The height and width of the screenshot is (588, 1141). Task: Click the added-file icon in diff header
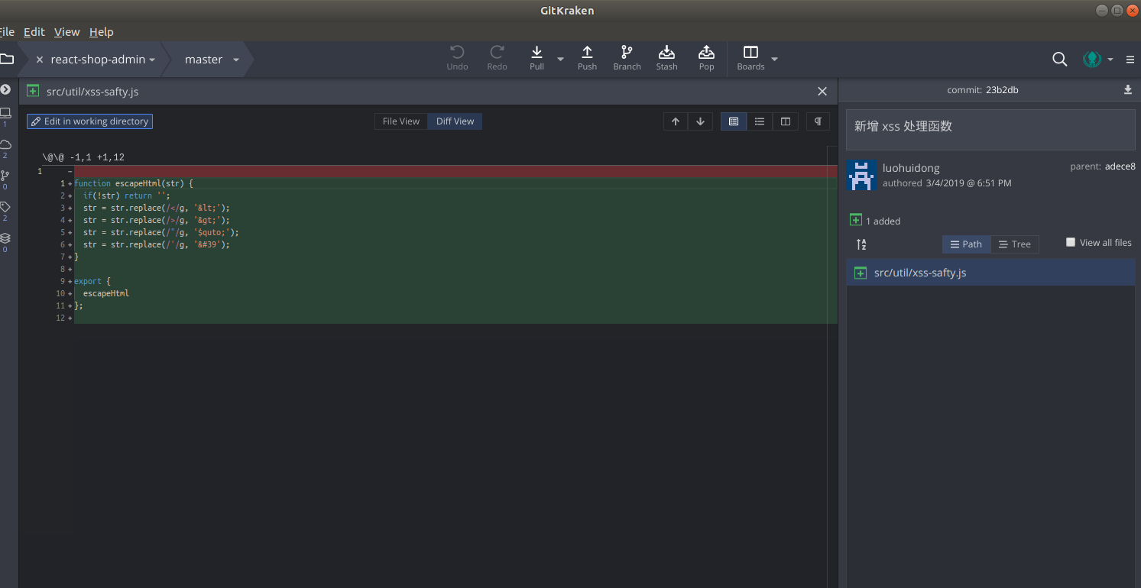tap(33, 91)
